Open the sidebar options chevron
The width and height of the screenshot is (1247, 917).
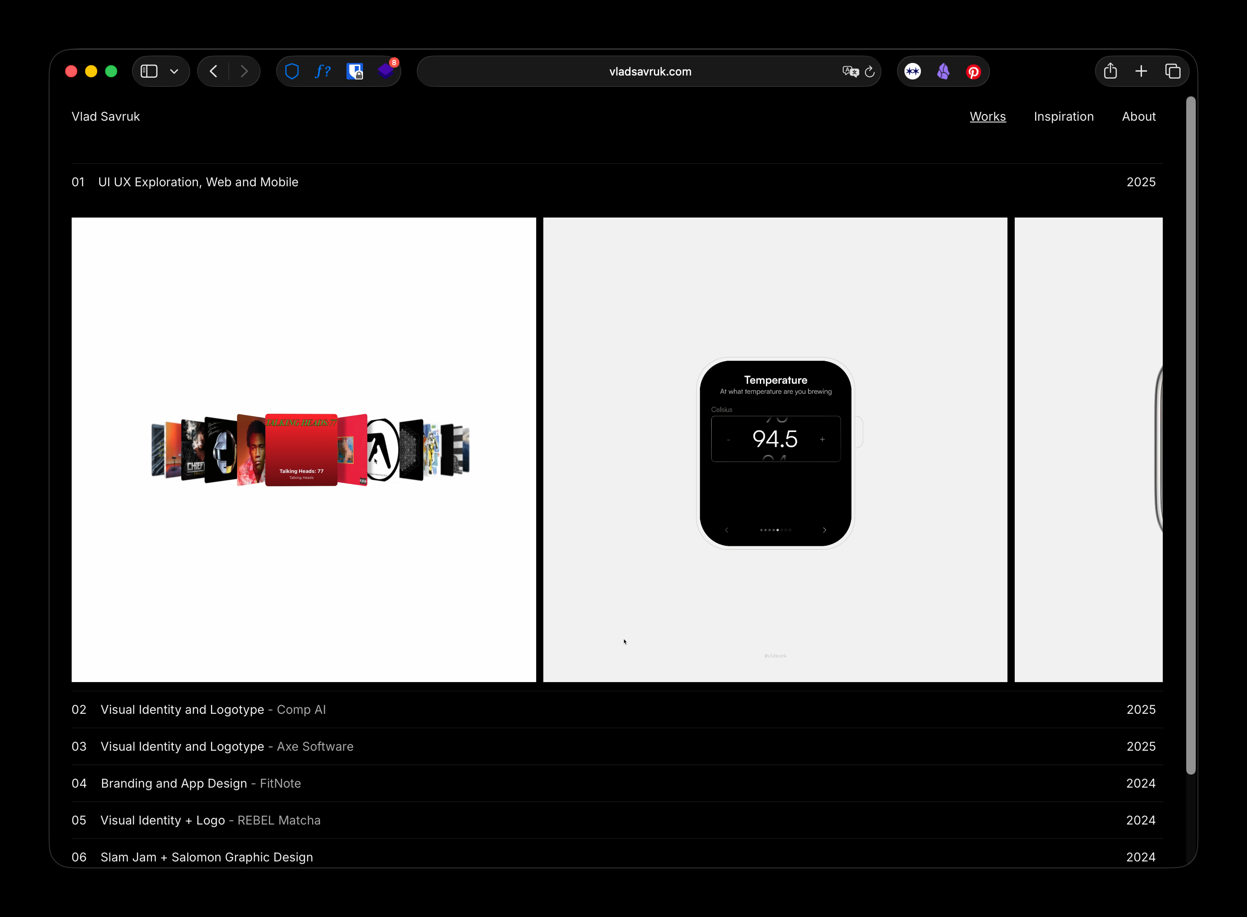tap(174, 71)
